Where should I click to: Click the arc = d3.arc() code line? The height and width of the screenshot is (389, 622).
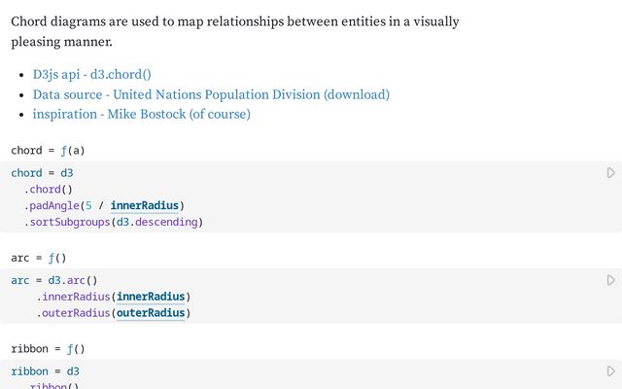[x=54, y=280]
